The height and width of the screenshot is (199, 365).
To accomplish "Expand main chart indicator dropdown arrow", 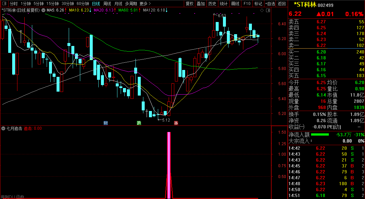I will [43, 10].
